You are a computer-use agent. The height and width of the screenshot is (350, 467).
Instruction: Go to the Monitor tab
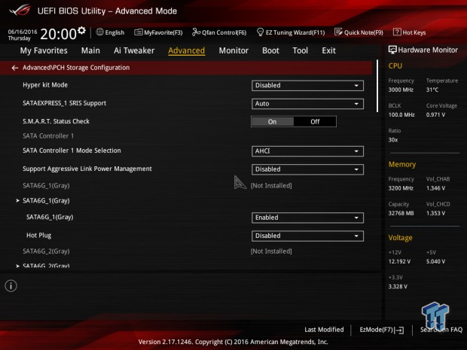coord(233,50)
